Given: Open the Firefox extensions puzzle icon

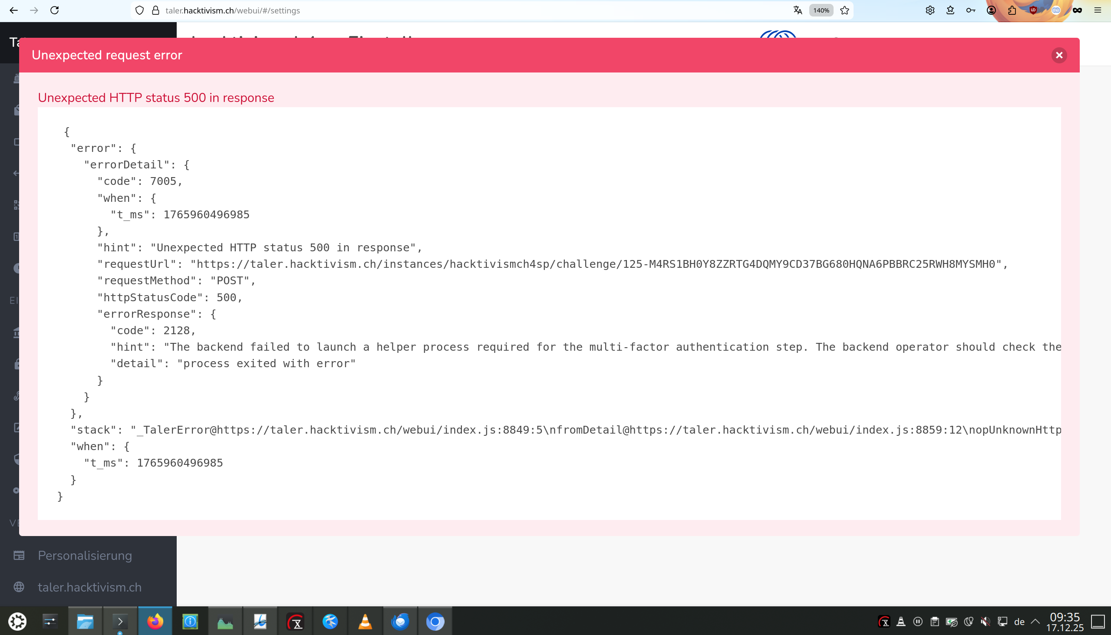Looking at the screenshot, I should click(1012, 10).
